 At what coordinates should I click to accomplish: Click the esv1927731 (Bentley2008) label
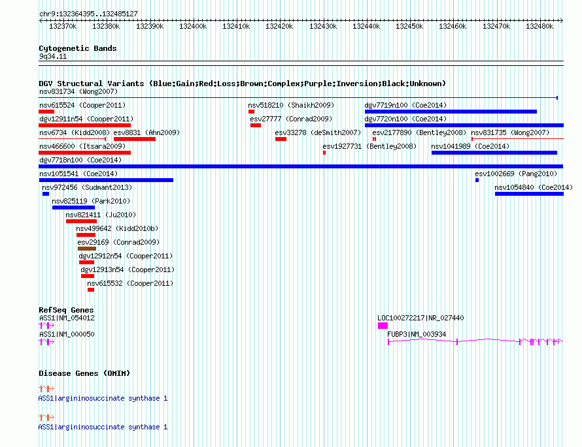click(x=369, y=146)
